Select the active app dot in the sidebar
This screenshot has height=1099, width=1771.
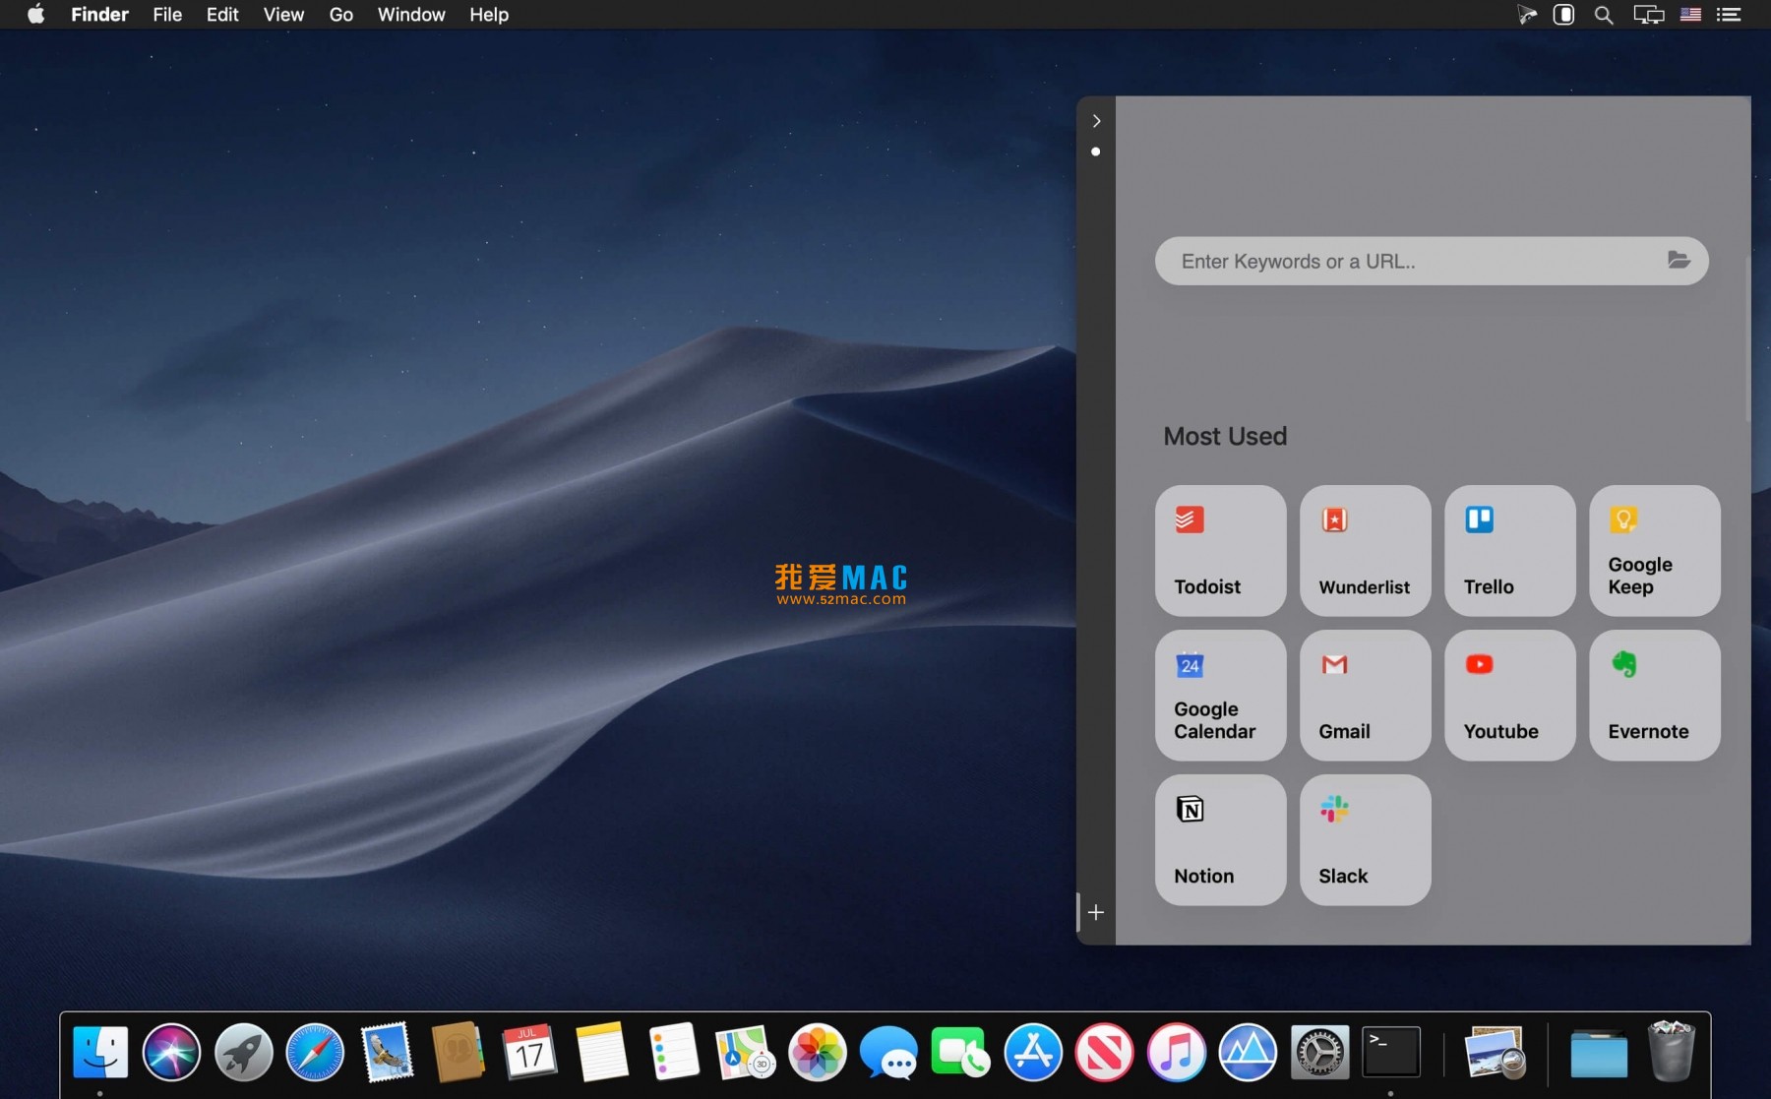(x=1095, y=151)
